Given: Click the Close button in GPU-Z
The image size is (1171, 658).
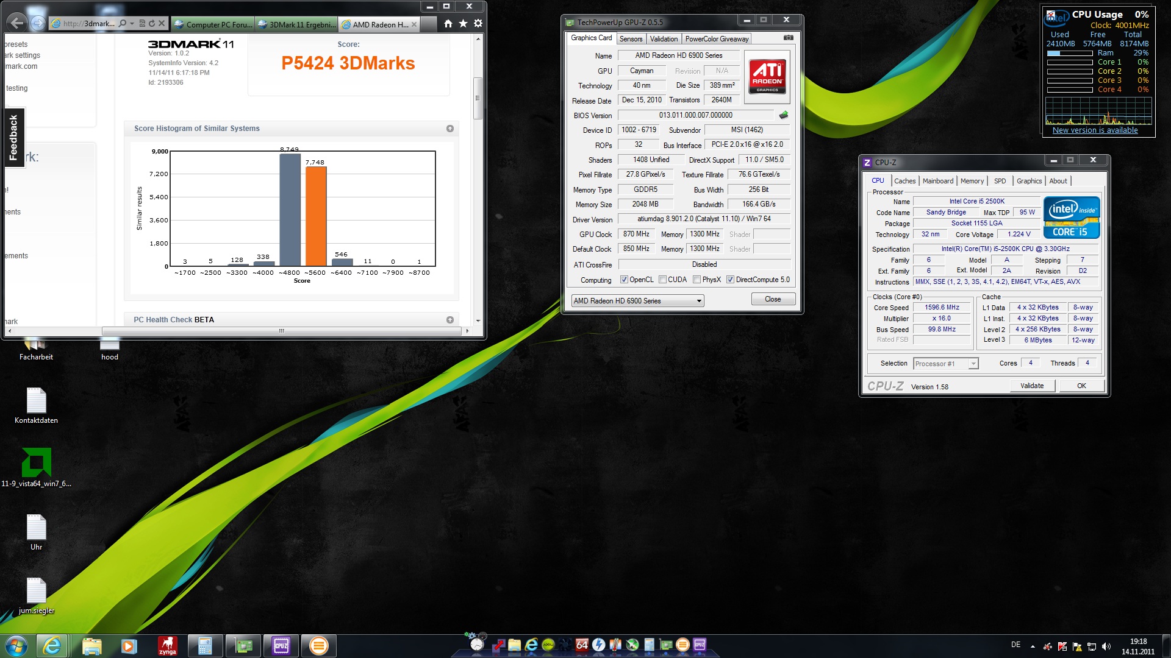Looking at the screenshot, I should (773, 299).
